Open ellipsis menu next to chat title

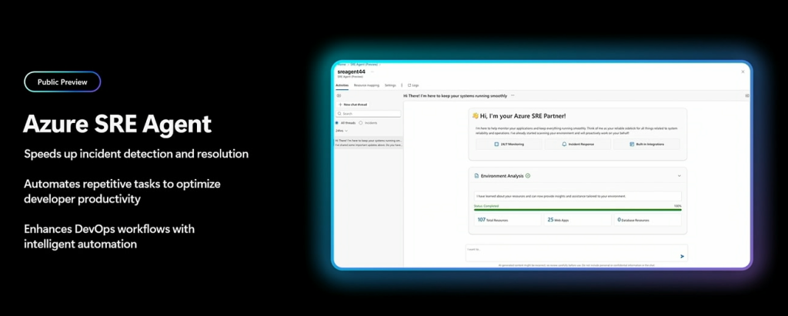click(513, 95)
